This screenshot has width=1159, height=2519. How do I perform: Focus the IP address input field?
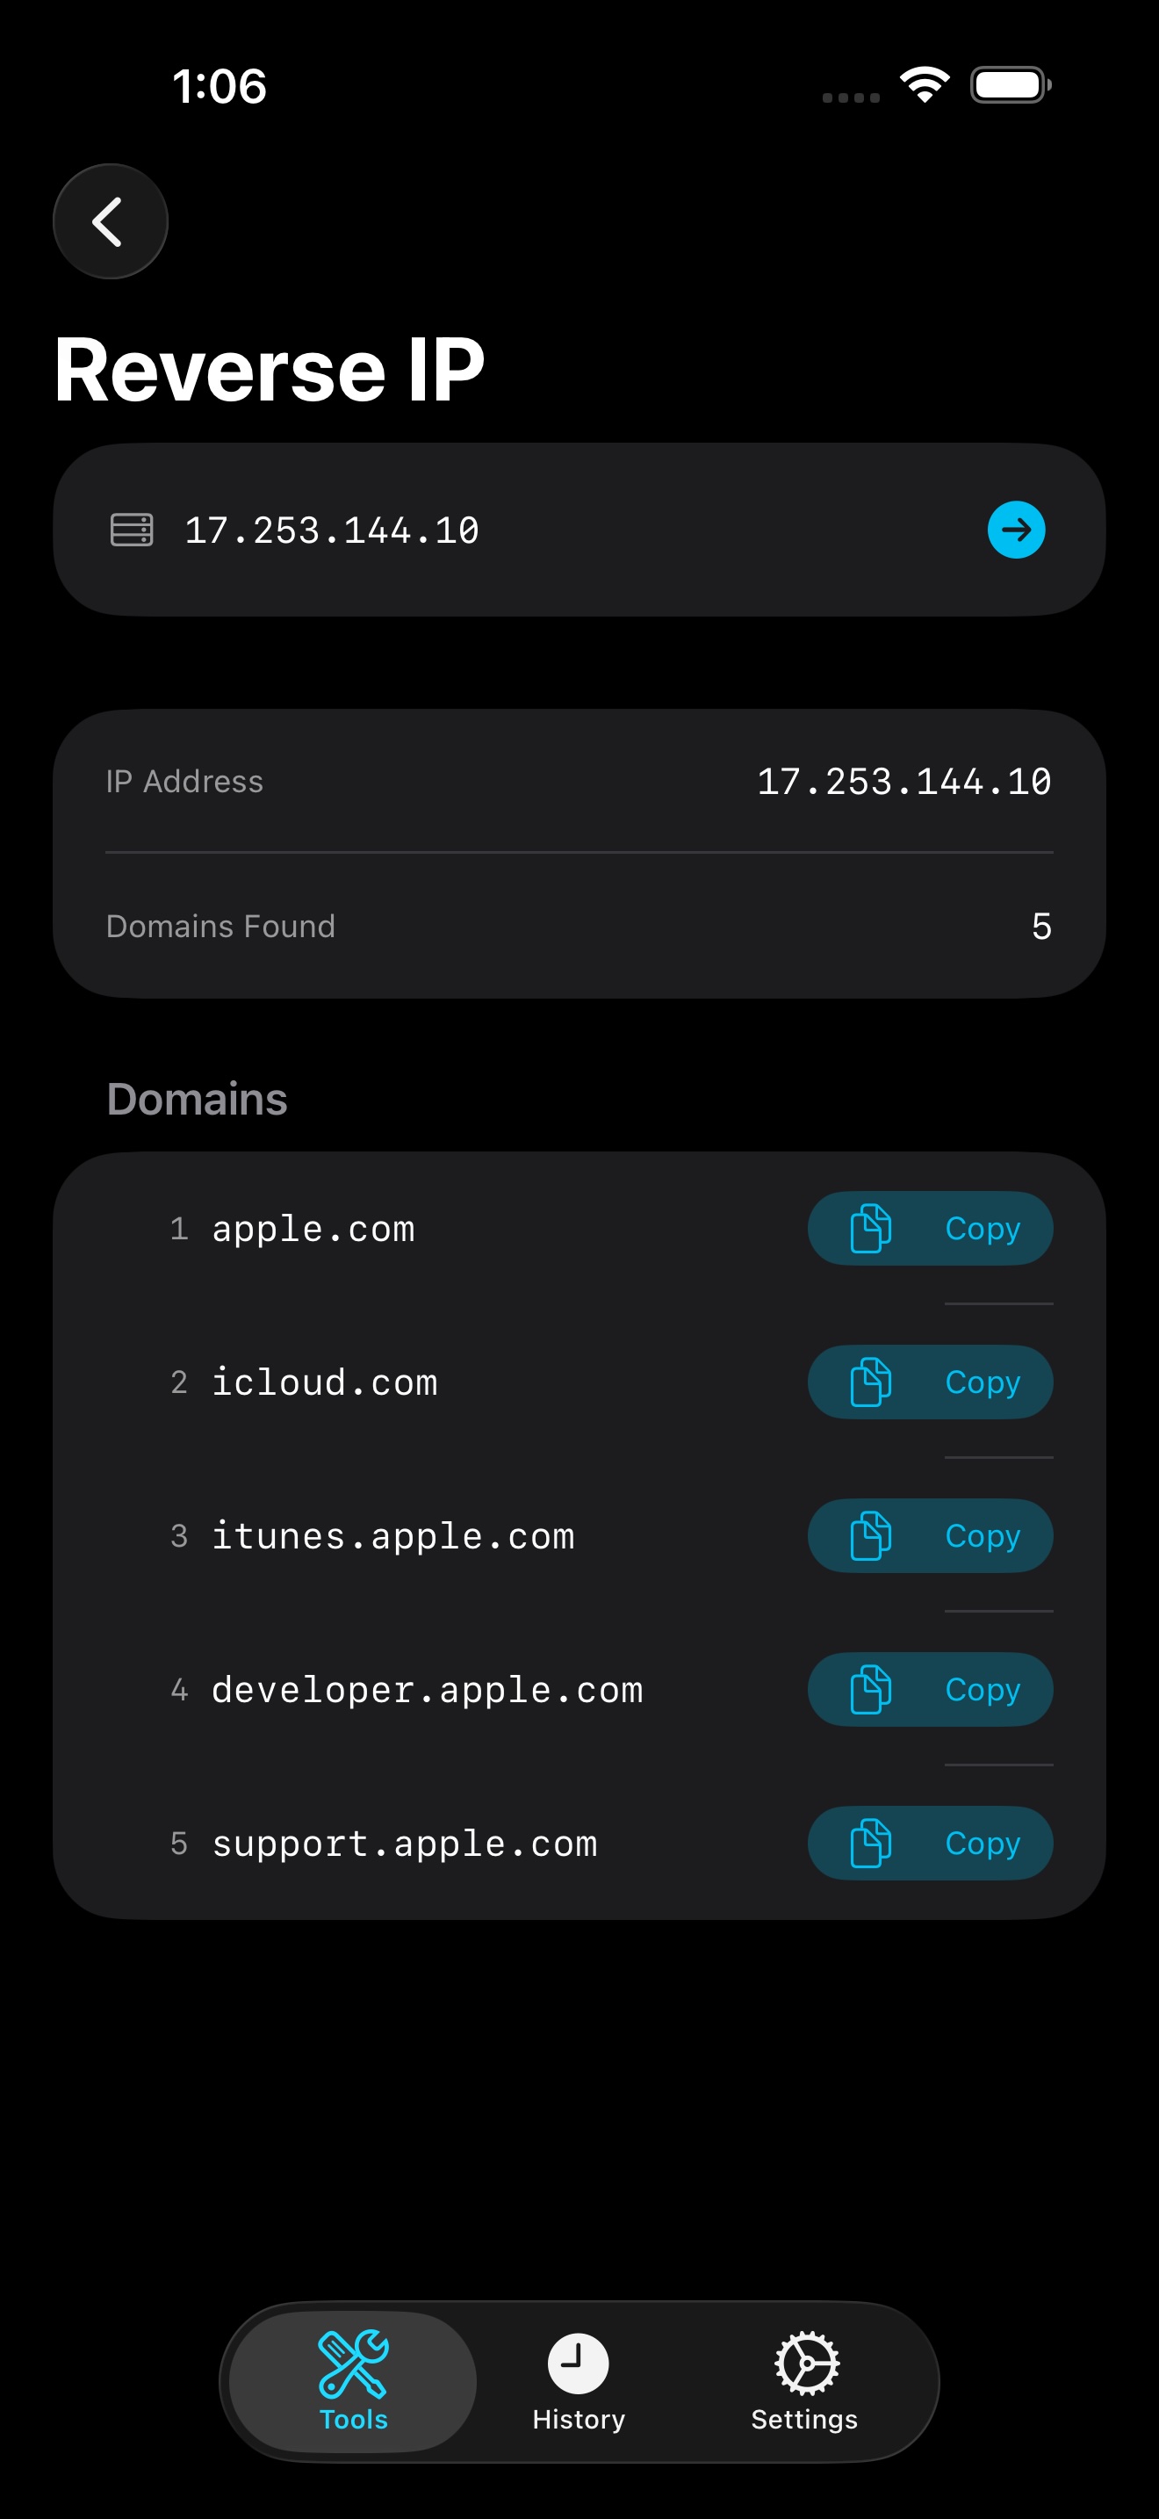click(567, 530)
